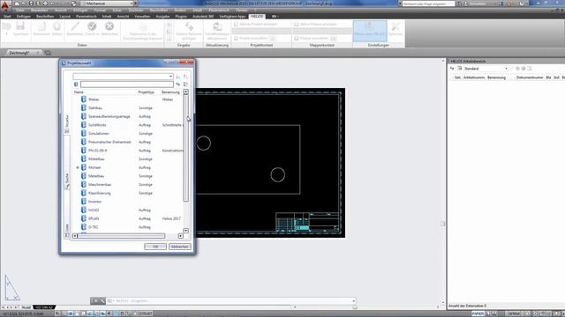The image size is (565, 317).
Task: Click the command line input field
Action: [x=230, y=301]
